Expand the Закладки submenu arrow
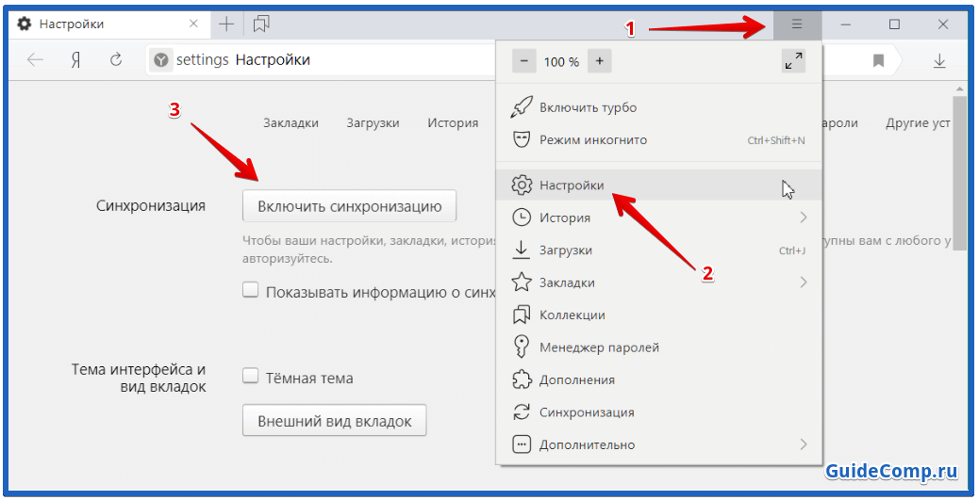979x500 pixels. click(x=803, y=282)
